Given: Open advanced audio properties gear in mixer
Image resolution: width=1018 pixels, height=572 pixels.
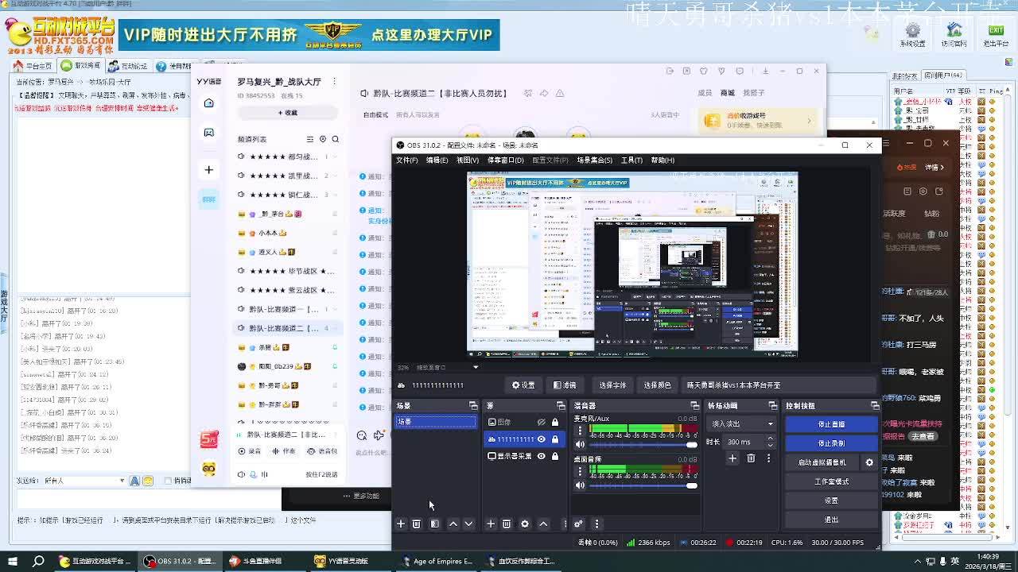Looking at the screenshot, I should 578,524.
